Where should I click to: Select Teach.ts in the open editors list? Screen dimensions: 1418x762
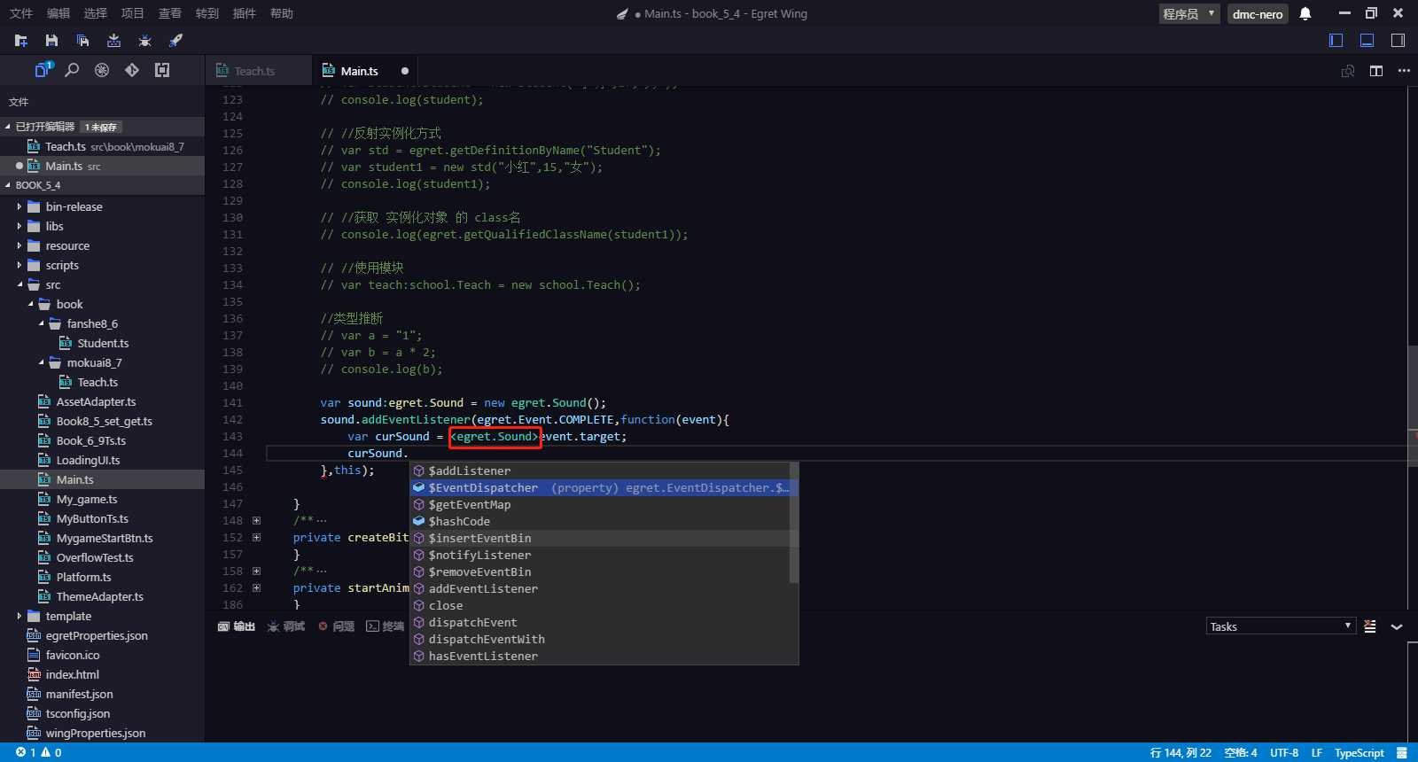102,146
